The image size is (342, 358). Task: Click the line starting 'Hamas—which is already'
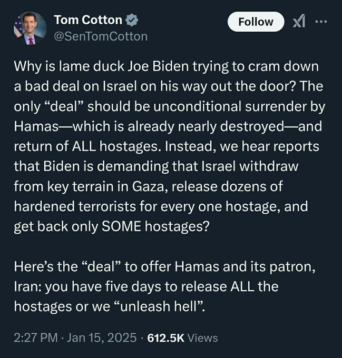tap(168, 126)
